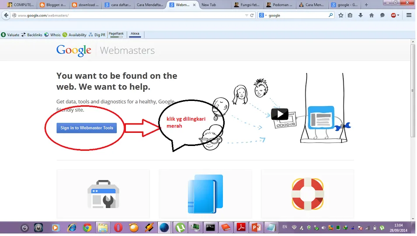This screenshot has height=236, width=417.
Task: Click the Wi-Fi network tray icon
Action: (294, 228)
